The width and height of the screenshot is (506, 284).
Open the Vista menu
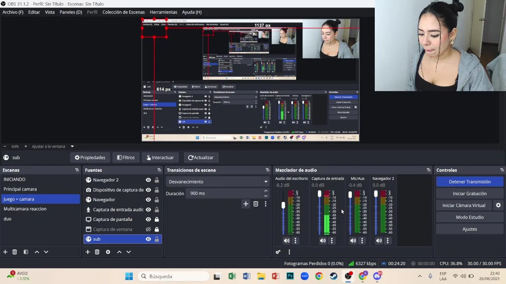pos(50,12)
